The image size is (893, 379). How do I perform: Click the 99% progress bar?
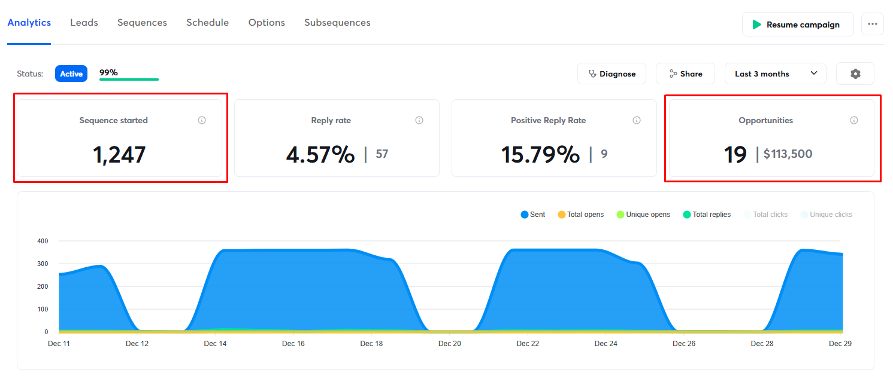click(x=129, y=76)
